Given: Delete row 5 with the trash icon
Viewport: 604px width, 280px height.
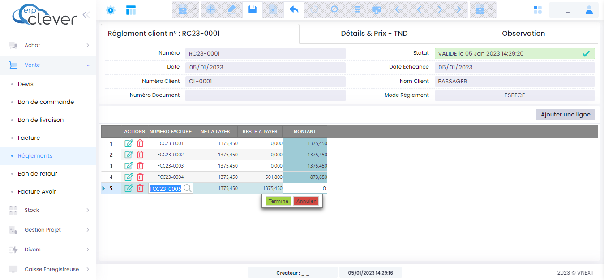Looking at the screenshot, I should (140, 188).
